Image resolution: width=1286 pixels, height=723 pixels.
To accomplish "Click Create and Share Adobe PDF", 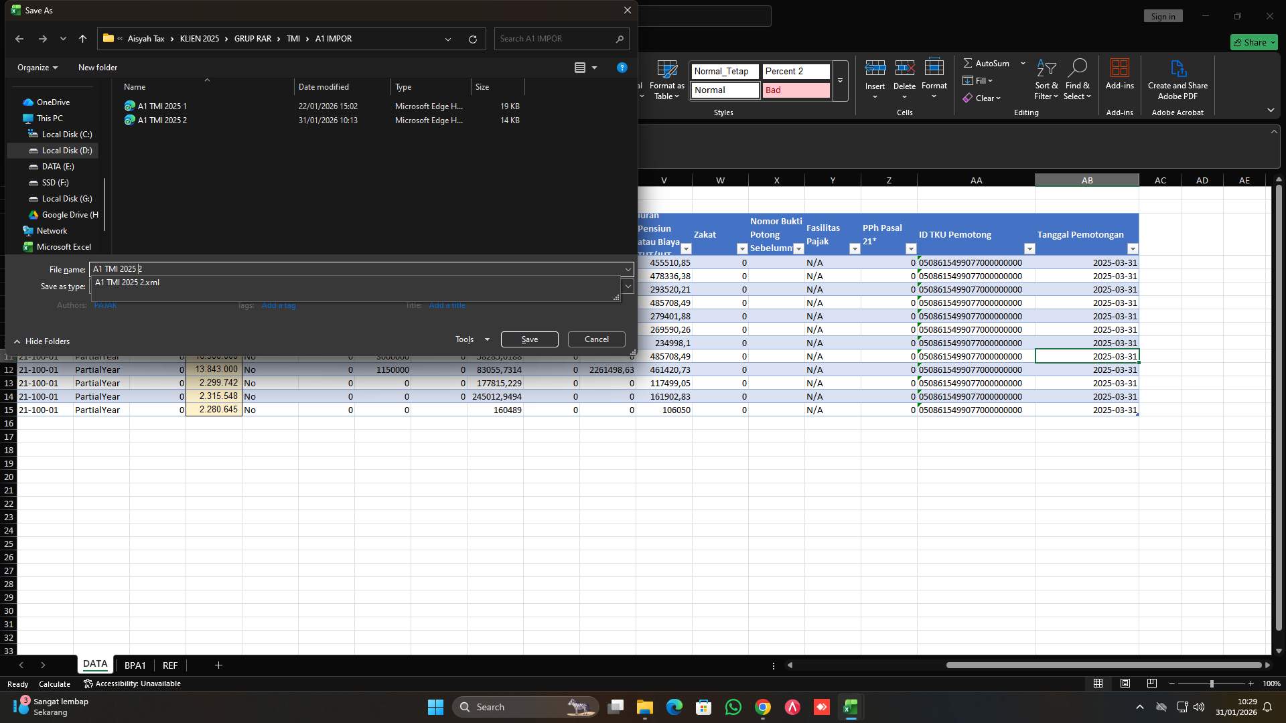I will pyautogui.click(x=1177, y=79).
